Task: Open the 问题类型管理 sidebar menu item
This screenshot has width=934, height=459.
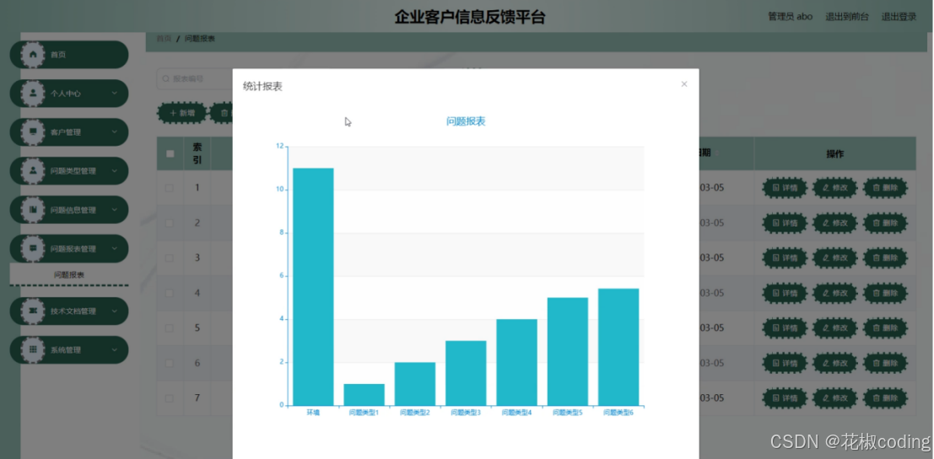Action: click(x=69, y=171)
